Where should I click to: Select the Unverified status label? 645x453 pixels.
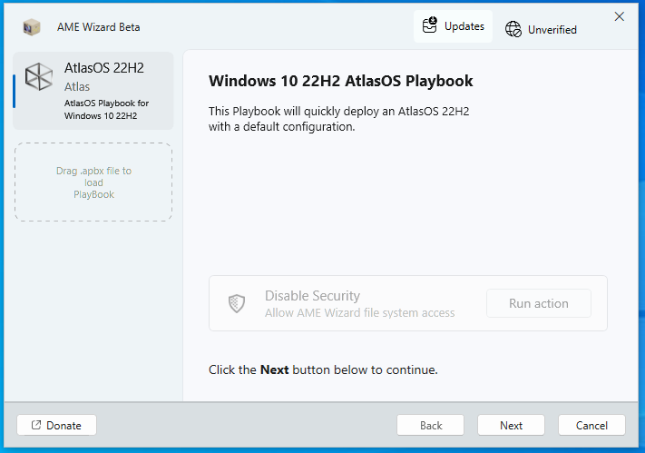[x=552, y=29]
